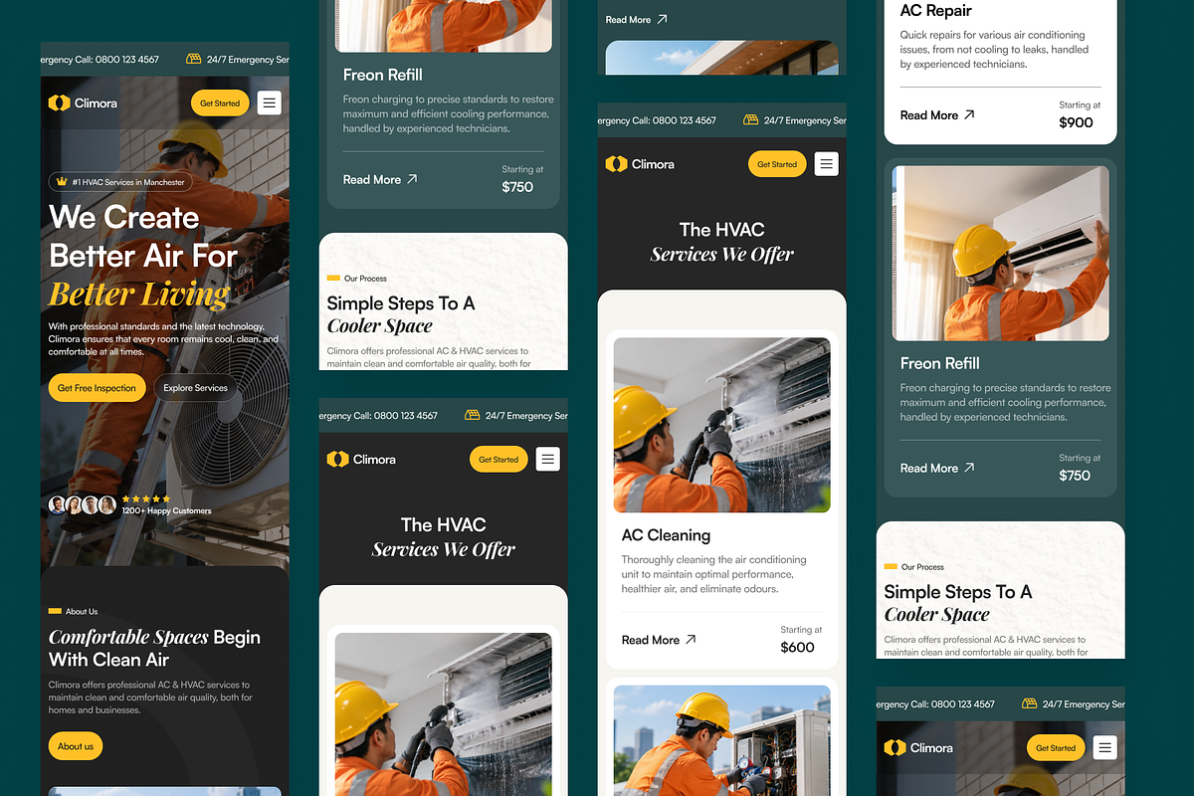Click Read More in the AC Repair card
This screenshot has height=796, width=1194.
(x=929, y=115)
